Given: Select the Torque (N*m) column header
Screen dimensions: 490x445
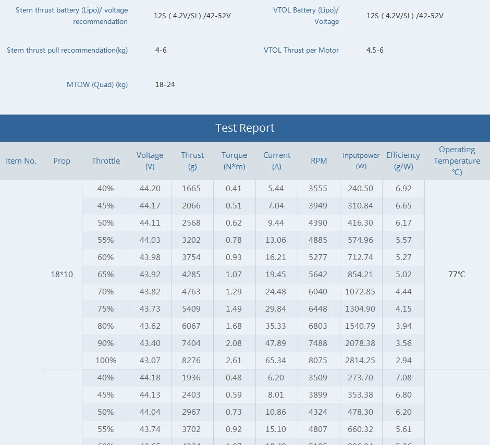Looking at the screenshot, I should click(x=234, y=160).
